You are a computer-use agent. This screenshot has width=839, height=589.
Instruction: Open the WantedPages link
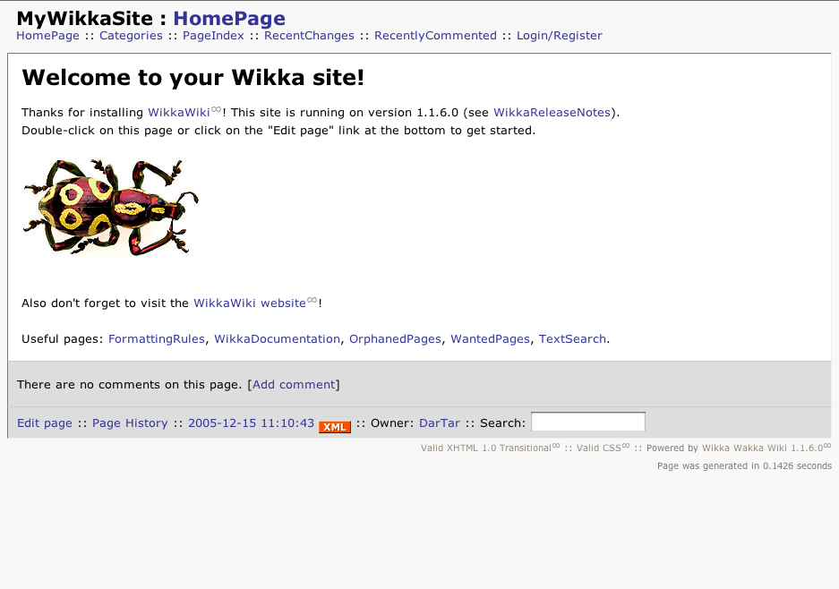pos(490,338)
